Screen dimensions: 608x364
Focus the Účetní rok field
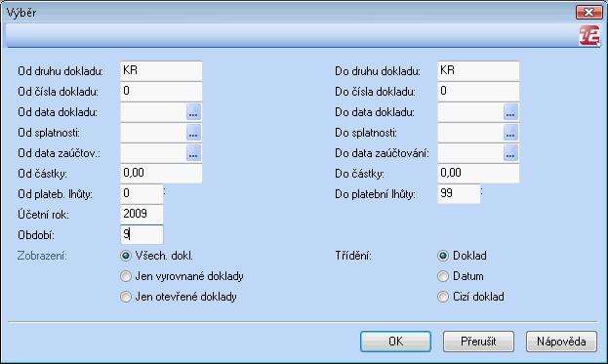[142, 215]
